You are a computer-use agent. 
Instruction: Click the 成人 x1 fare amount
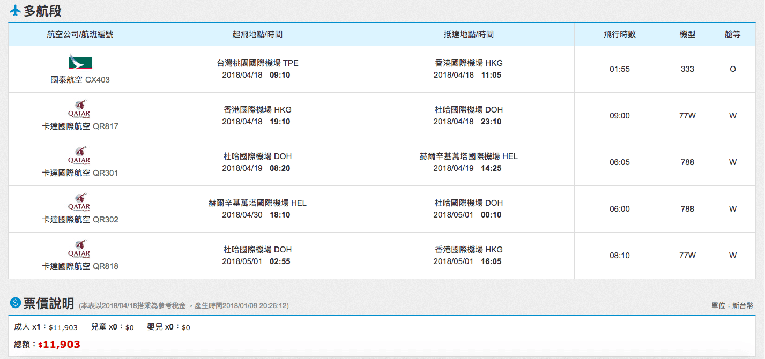63,327
